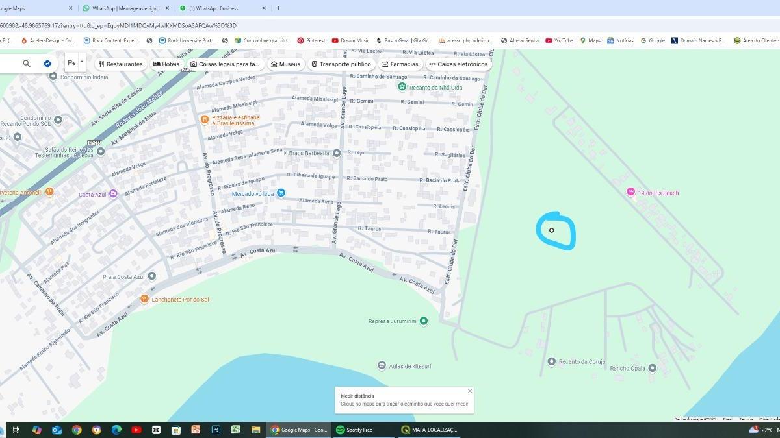Open directions with the blue arrow icon
Screen dimensions: 780x438
(x=47, y=64)
